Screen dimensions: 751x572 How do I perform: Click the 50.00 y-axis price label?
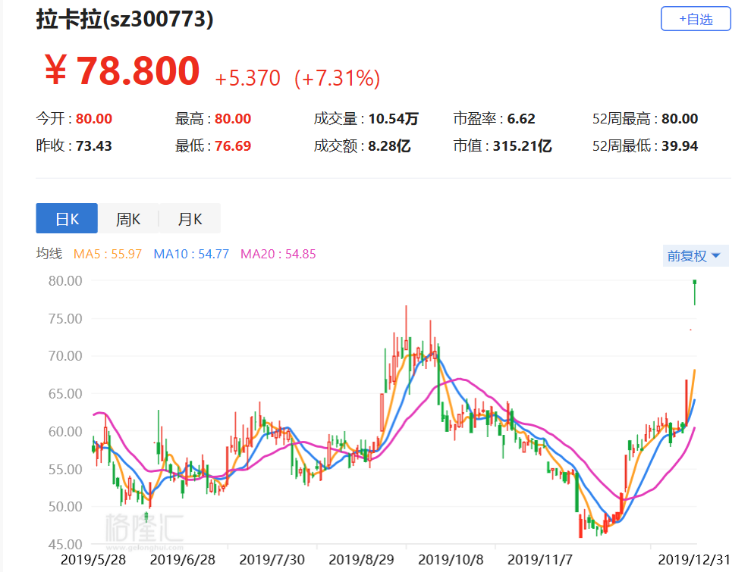pos(65,507)
